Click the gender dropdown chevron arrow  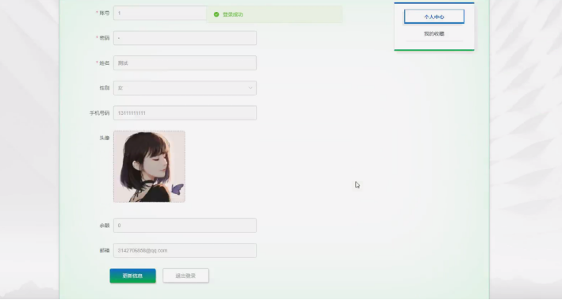pos(250,88)
